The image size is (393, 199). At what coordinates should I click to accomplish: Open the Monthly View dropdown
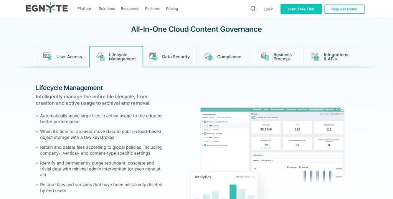245,177
